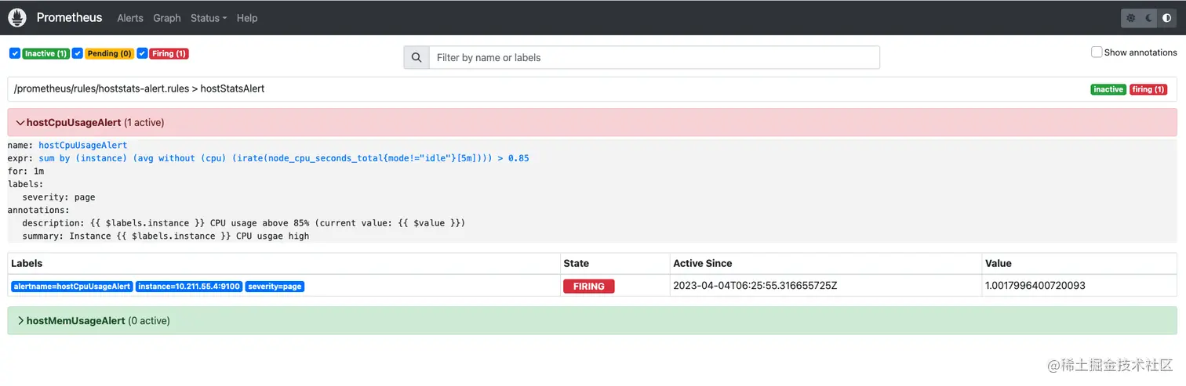Click the annotation summary line

pyautogui.click(x=166, y=236)
